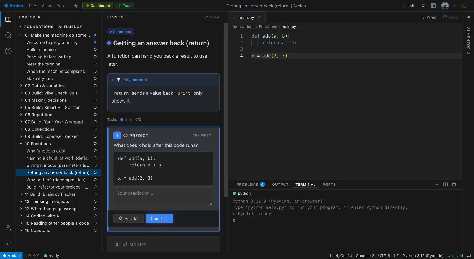Click the errors count in status bar
Viewport: 474px width, 259px height.
28,256
